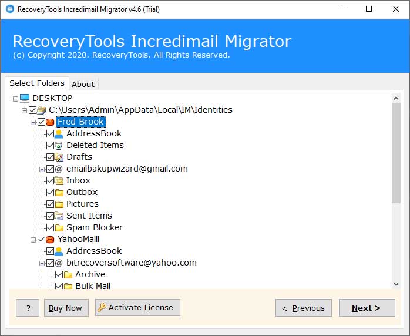Uncheck the Pictures checkbox

point(50,204)
